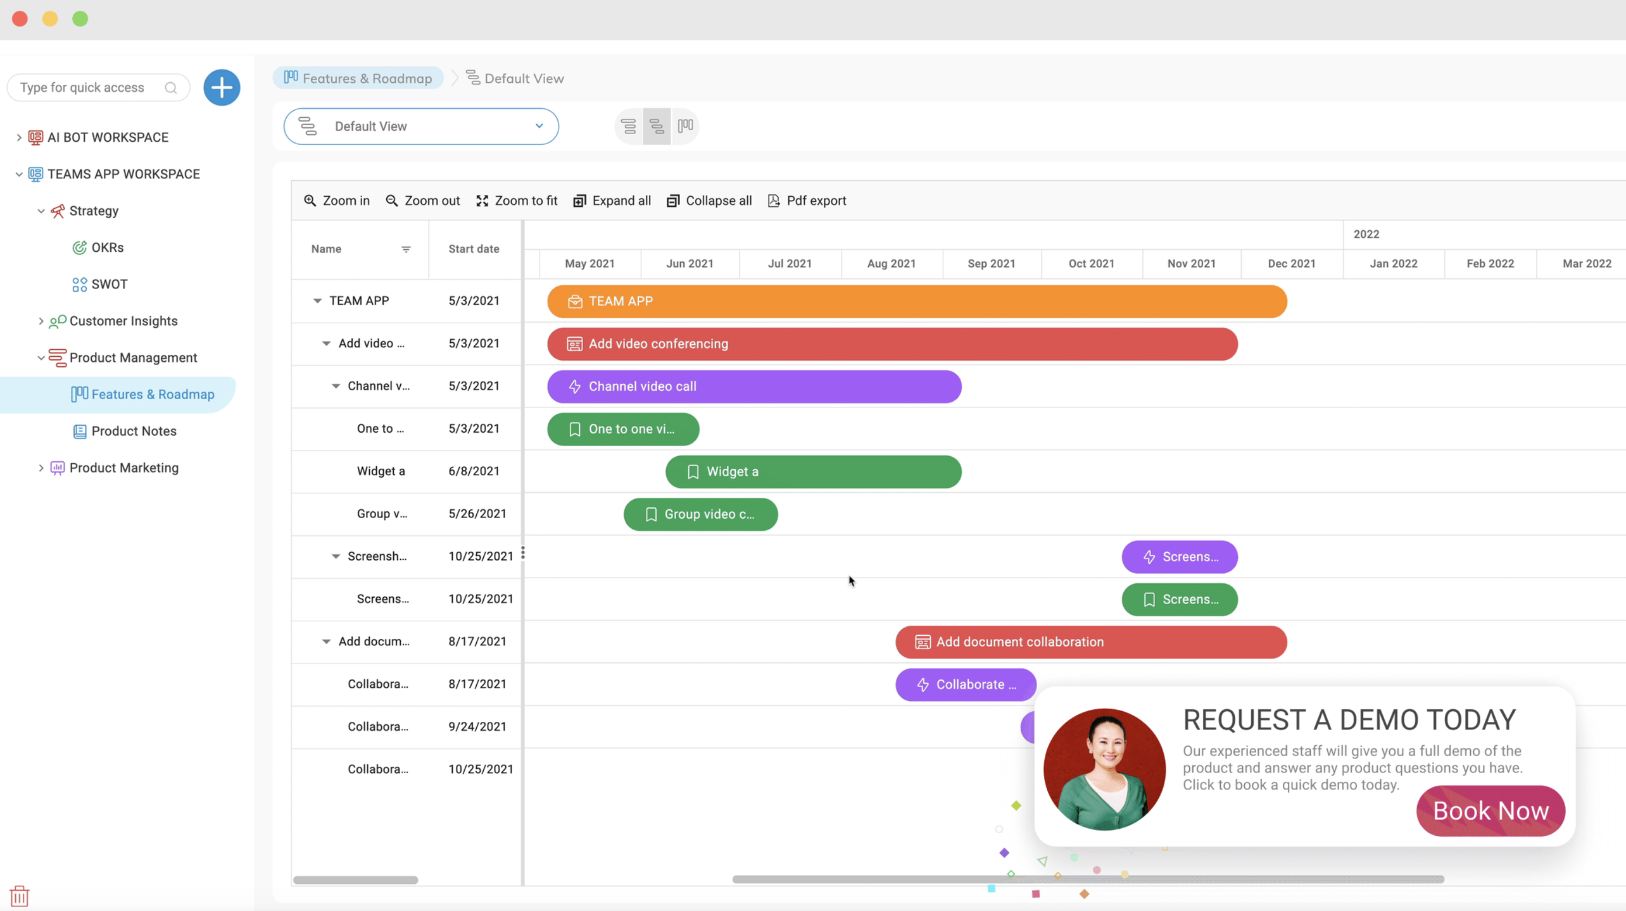Open the Default View dropdown
The height and width of the screenshot is (911, 1626).
(x=421, y=126)
